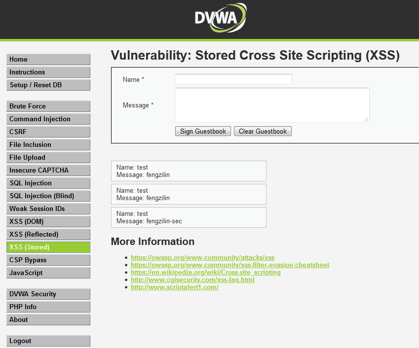
Task: Open the owasp.org attacks/xss link
Action: tap(202, 257)
